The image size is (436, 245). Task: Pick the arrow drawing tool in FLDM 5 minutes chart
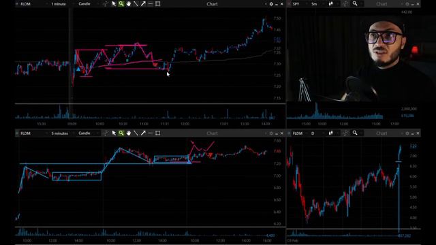tap(143, 133)
